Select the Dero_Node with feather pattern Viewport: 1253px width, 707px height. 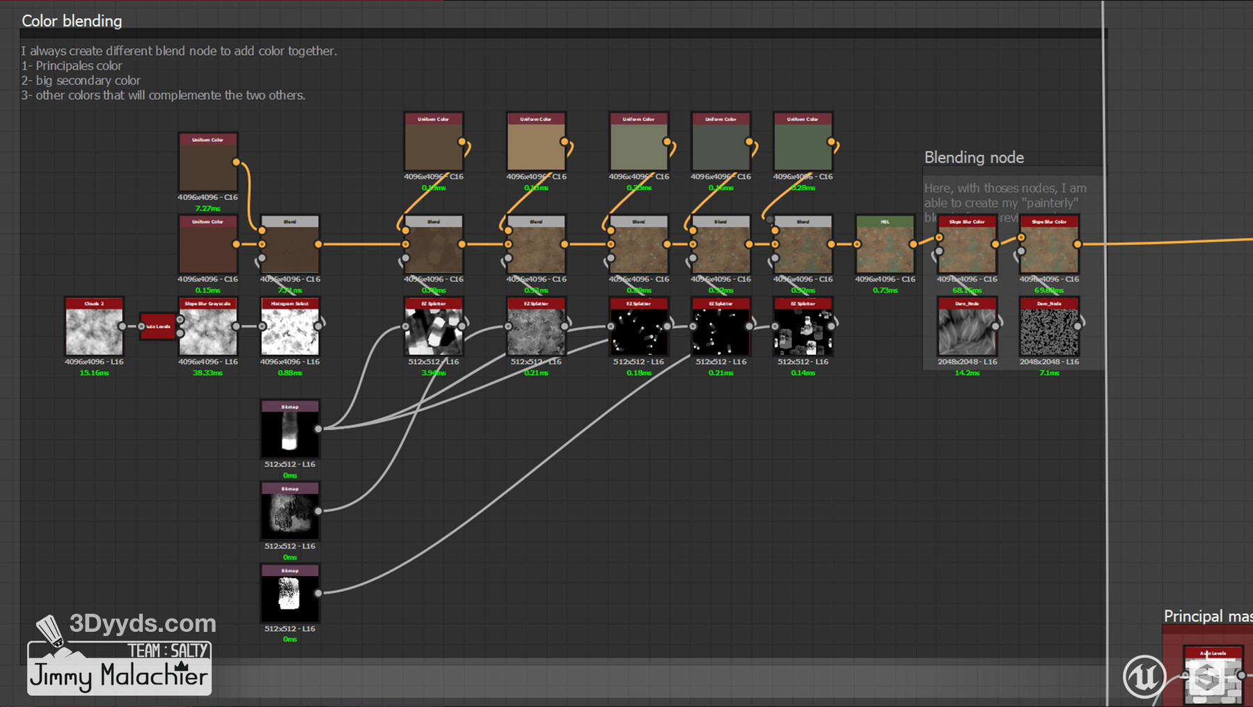click(967, 331)
